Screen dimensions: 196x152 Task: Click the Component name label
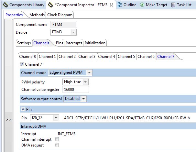[x=31, y=25]
